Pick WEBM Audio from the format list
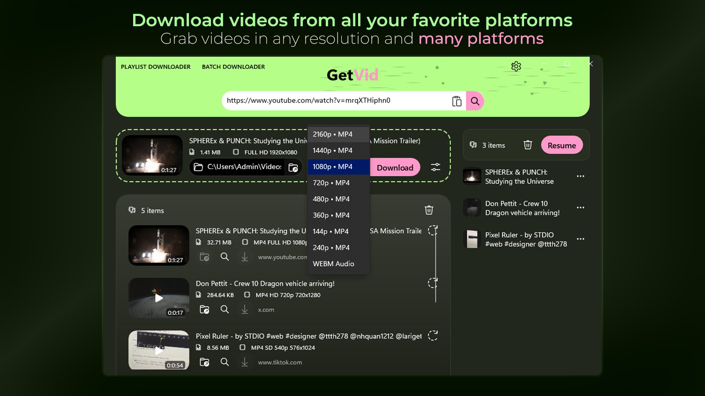Viewport: 705px width, 396px height. click(333, 264)
